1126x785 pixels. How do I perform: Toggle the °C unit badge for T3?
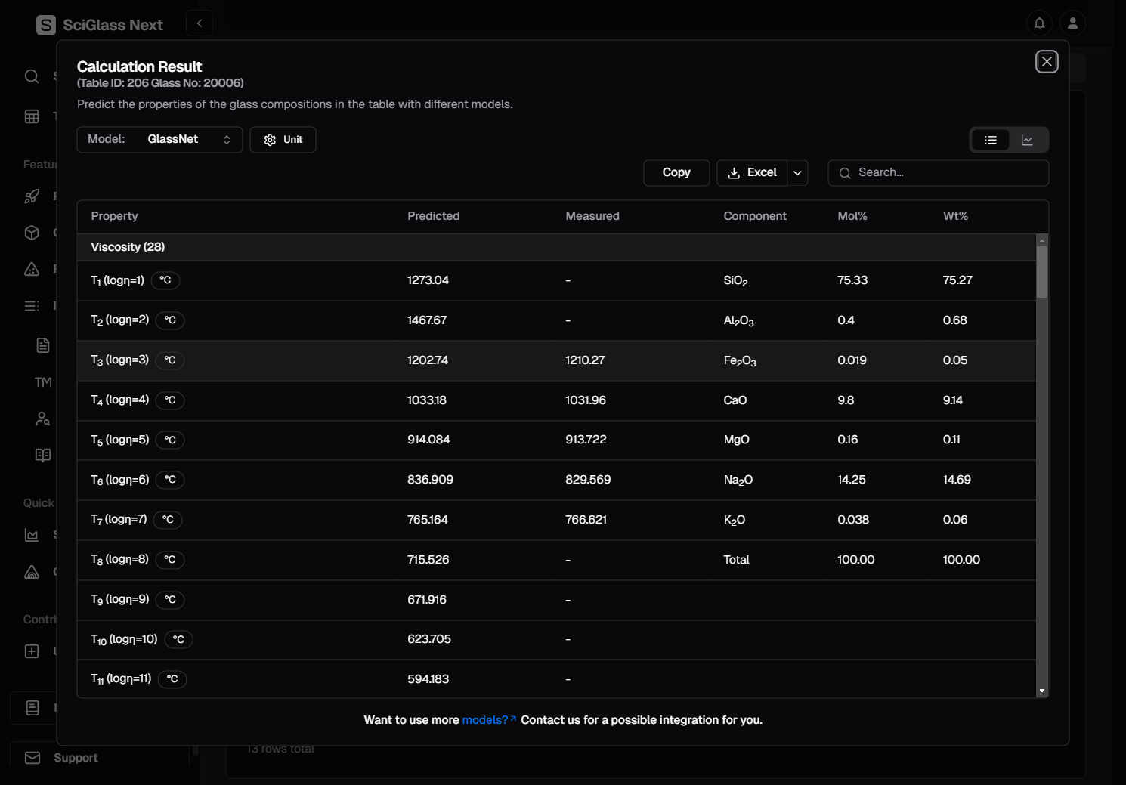[x=170, y=360]
